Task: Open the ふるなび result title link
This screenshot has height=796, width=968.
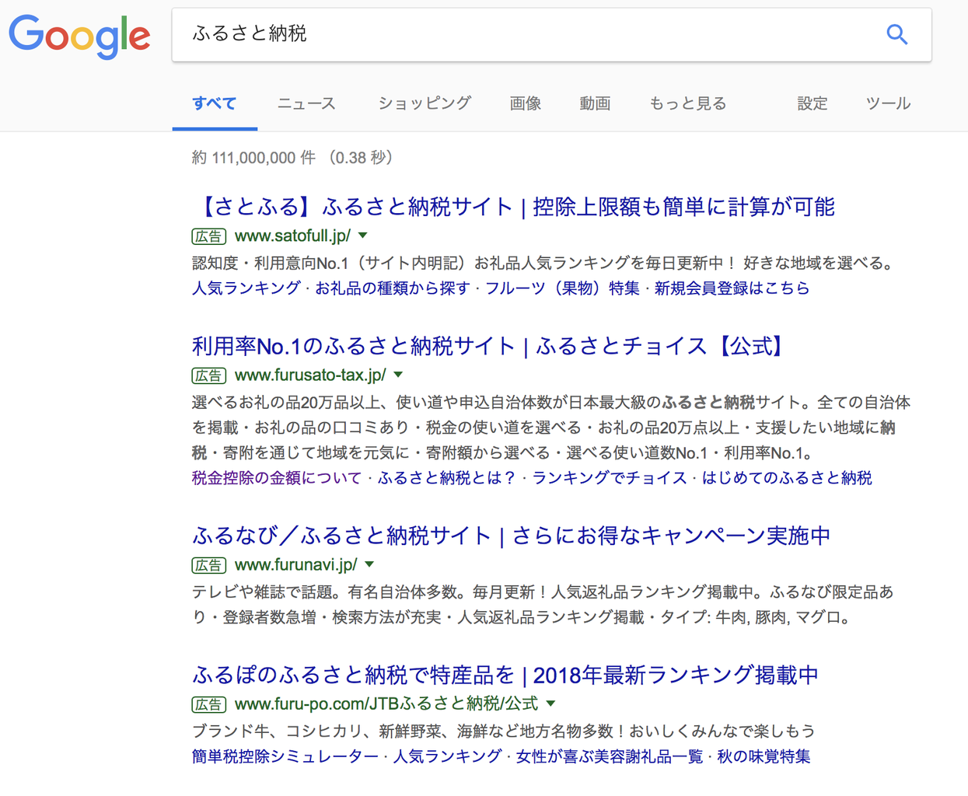Action: pyautogui.click(x=511, y=536)
